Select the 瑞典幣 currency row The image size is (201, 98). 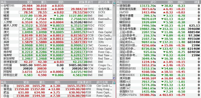[x=56, y=55]
